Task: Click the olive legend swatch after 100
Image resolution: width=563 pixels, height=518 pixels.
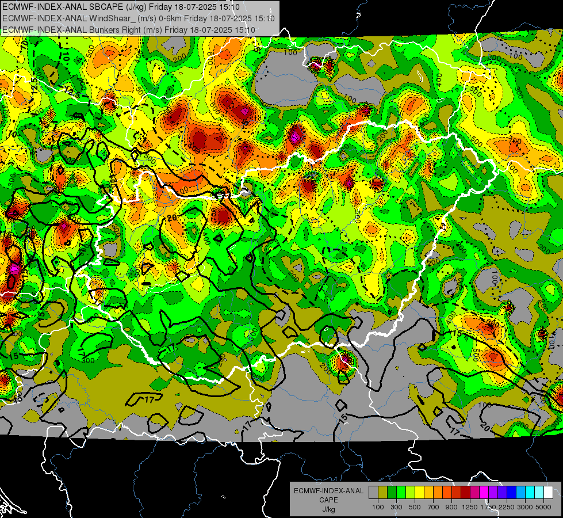Action: click(383, 492)
